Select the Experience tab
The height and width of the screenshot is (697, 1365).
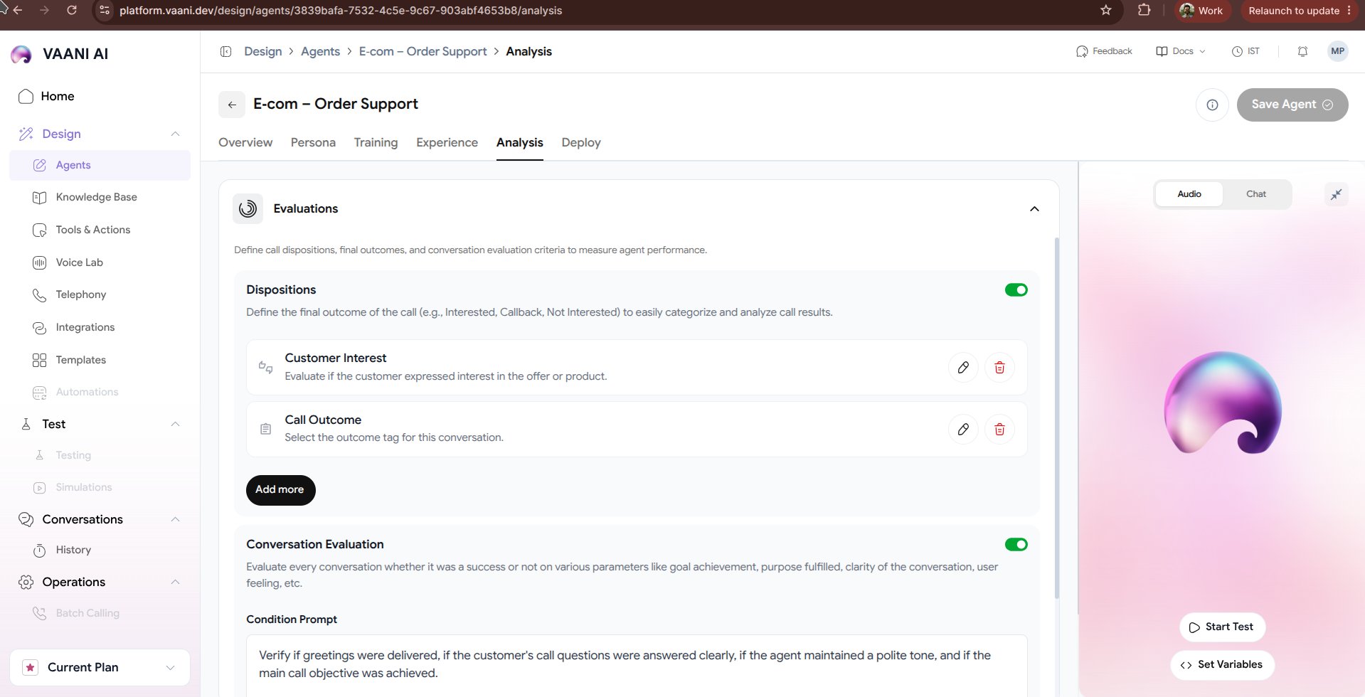pyautogui.click(x=447, y=143)
